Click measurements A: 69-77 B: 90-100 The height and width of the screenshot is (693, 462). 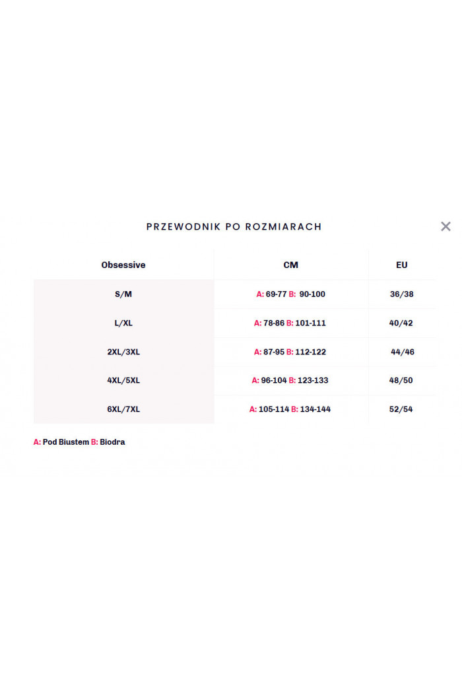(290, 294)
